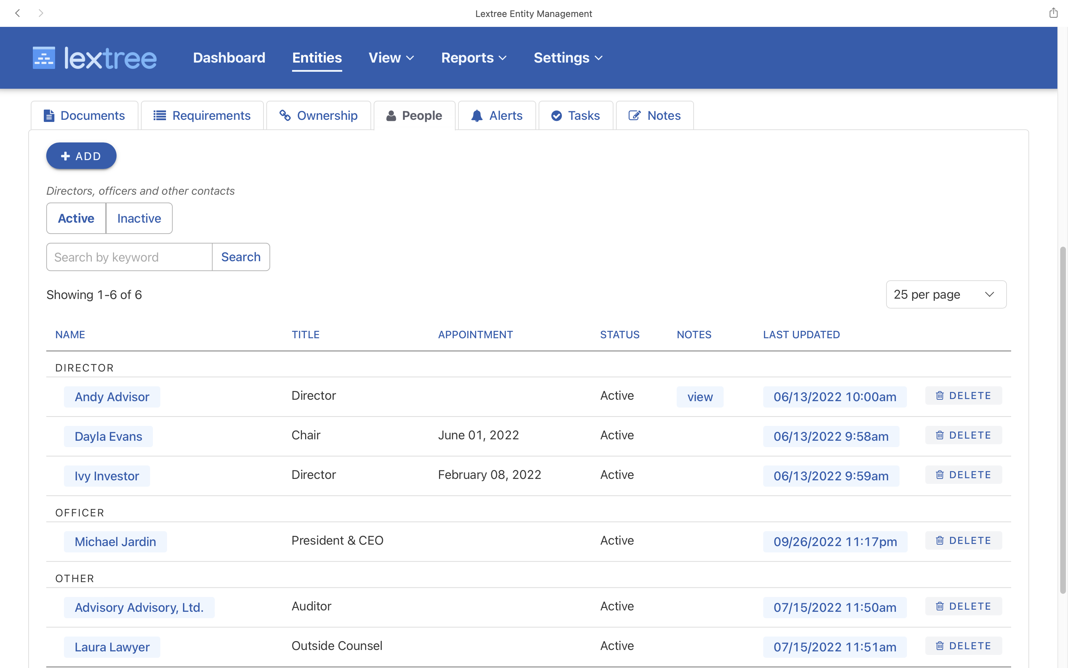Open Andy Advisor's profile link
This screenshot has height=668, width=1068.
112,397
